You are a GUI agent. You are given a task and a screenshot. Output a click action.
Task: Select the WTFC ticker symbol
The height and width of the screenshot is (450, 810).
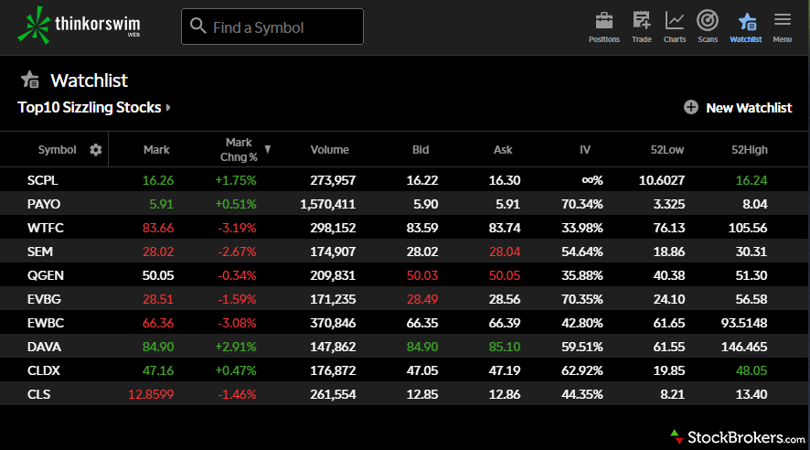tap(45, 229)
